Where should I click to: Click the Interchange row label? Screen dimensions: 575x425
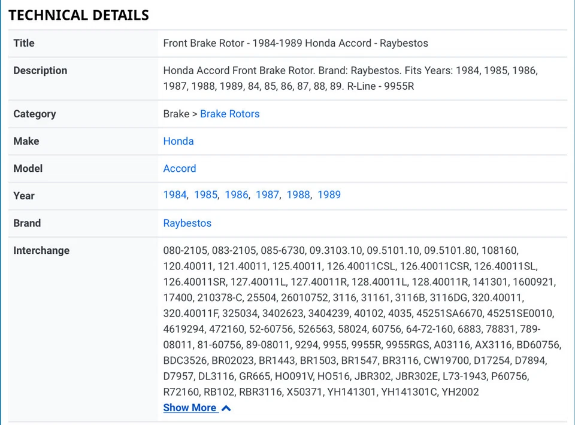tap(41, 251)
